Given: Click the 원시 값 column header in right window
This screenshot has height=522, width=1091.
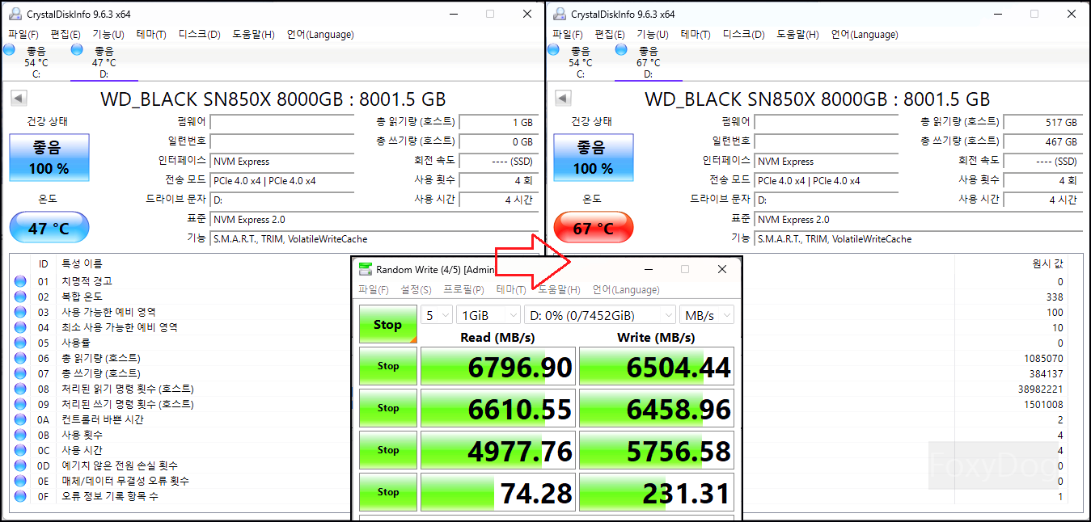Looking at the screenshot, I should [x=1047, y=263].
